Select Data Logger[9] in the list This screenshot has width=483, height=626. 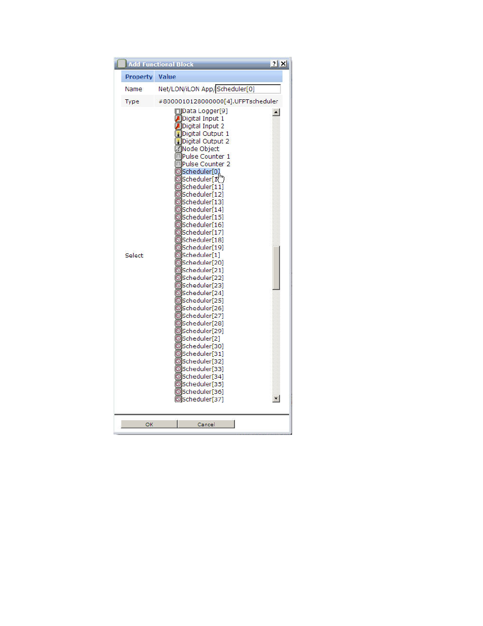pyautogui.click(x=205, y=111)
